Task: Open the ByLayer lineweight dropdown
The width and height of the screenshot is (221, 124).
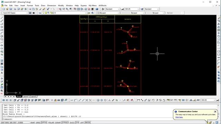Action: (155, 13)
